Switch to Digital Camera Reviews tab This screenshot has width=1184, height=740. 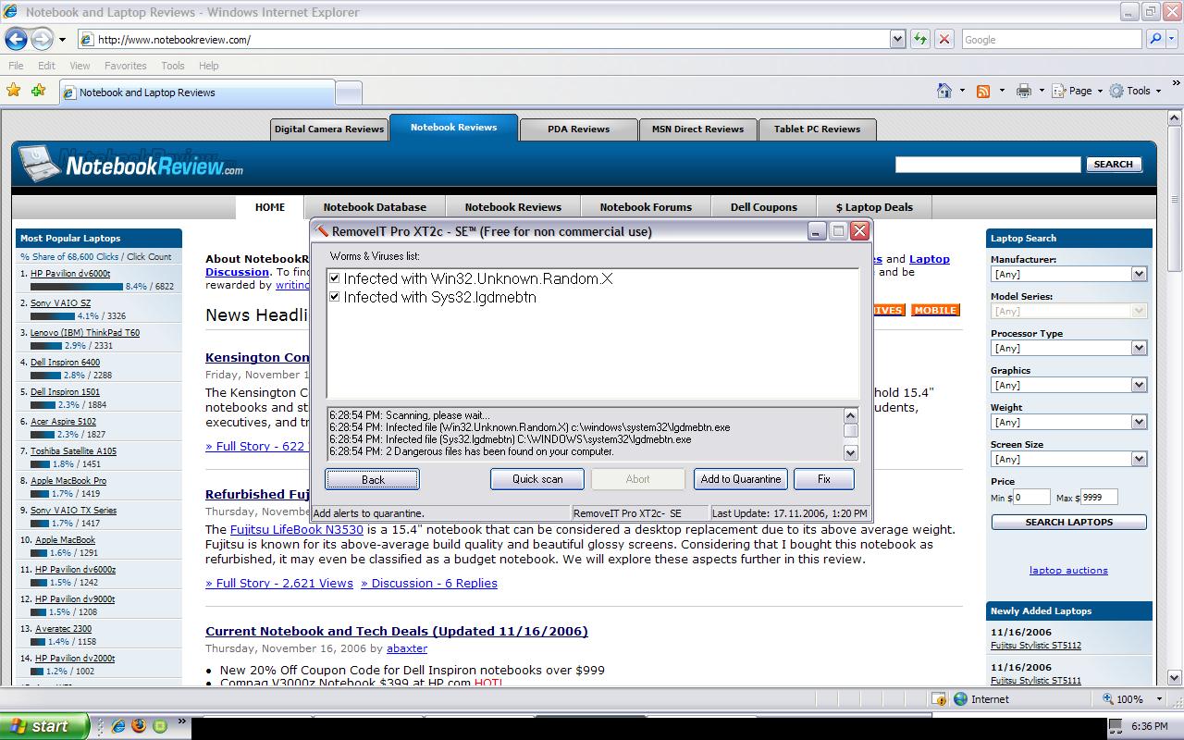tap(329, 129)
